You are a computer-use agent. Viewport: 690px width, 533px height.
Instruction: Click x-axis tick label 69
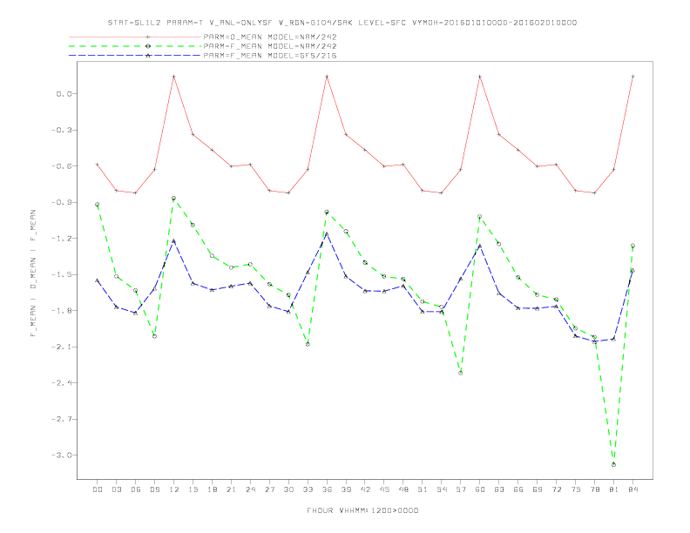tap(538, 489)
